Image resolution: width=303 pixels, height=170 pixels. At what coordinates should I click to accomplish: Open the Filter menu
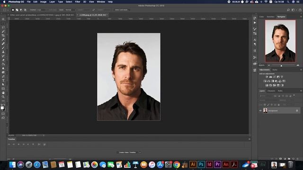[78, 2]
